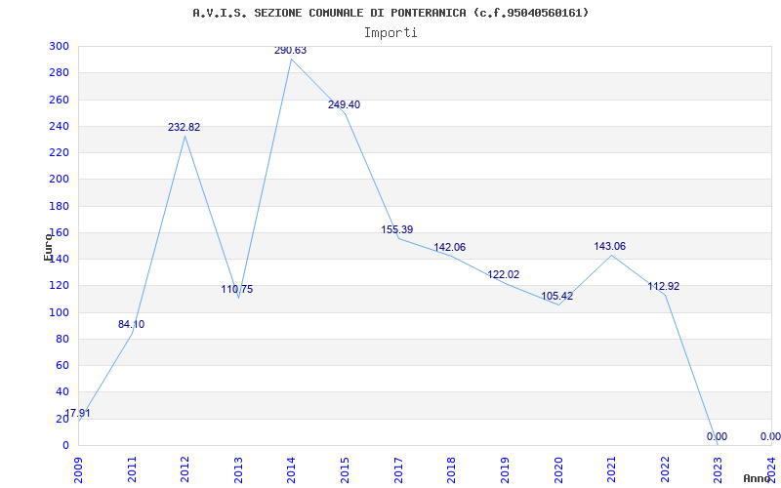This screenshot has height=488, width=781.
Task: Click the 2011 x-axis year label
Action: [132, 470]
